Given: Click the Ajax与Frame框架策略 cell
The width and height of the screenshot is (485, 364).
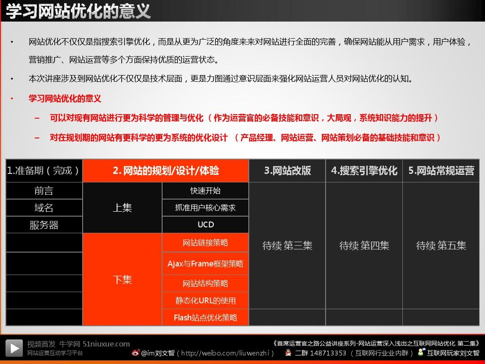Looking at the screenshot, I should [205, 264].
